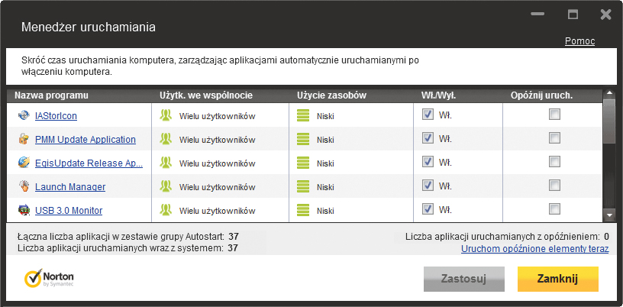Open the USB 3.0 Monitor program link
623x307 pixels.
tap(69, 211)
